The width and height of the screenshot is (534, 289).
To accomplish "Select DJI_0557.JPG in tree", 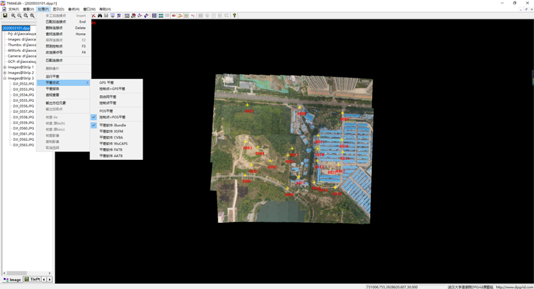I will coord(23,112).
